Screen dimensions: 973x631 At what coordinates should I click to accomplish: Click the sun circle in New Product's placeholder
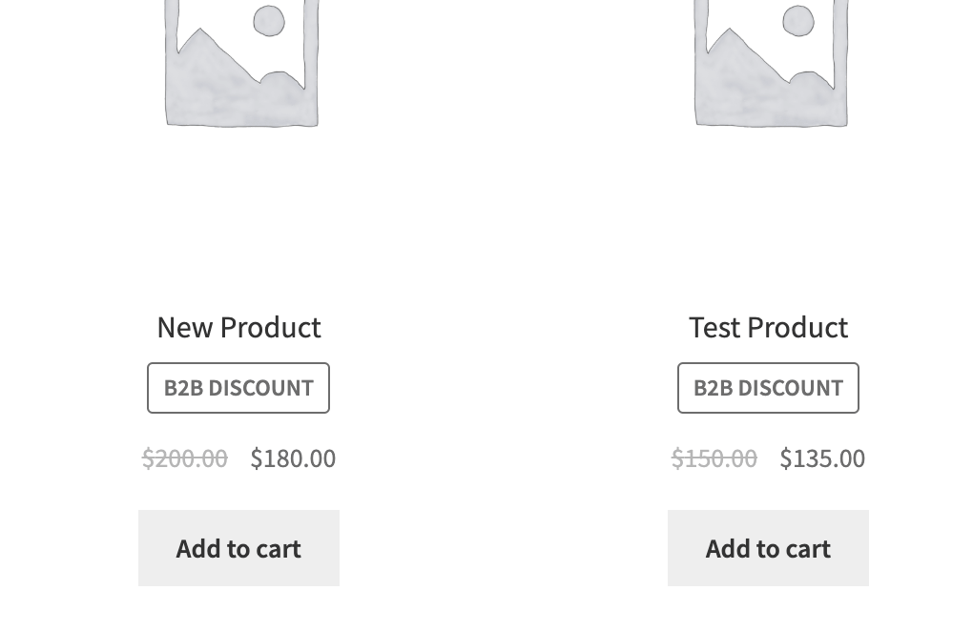click(269, 21)
